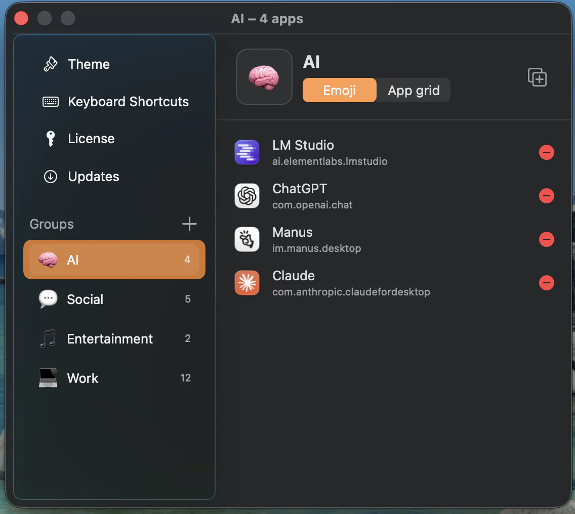Click the LM Studio app name
This screenshot has width=575, height=514.
(303, 145)
